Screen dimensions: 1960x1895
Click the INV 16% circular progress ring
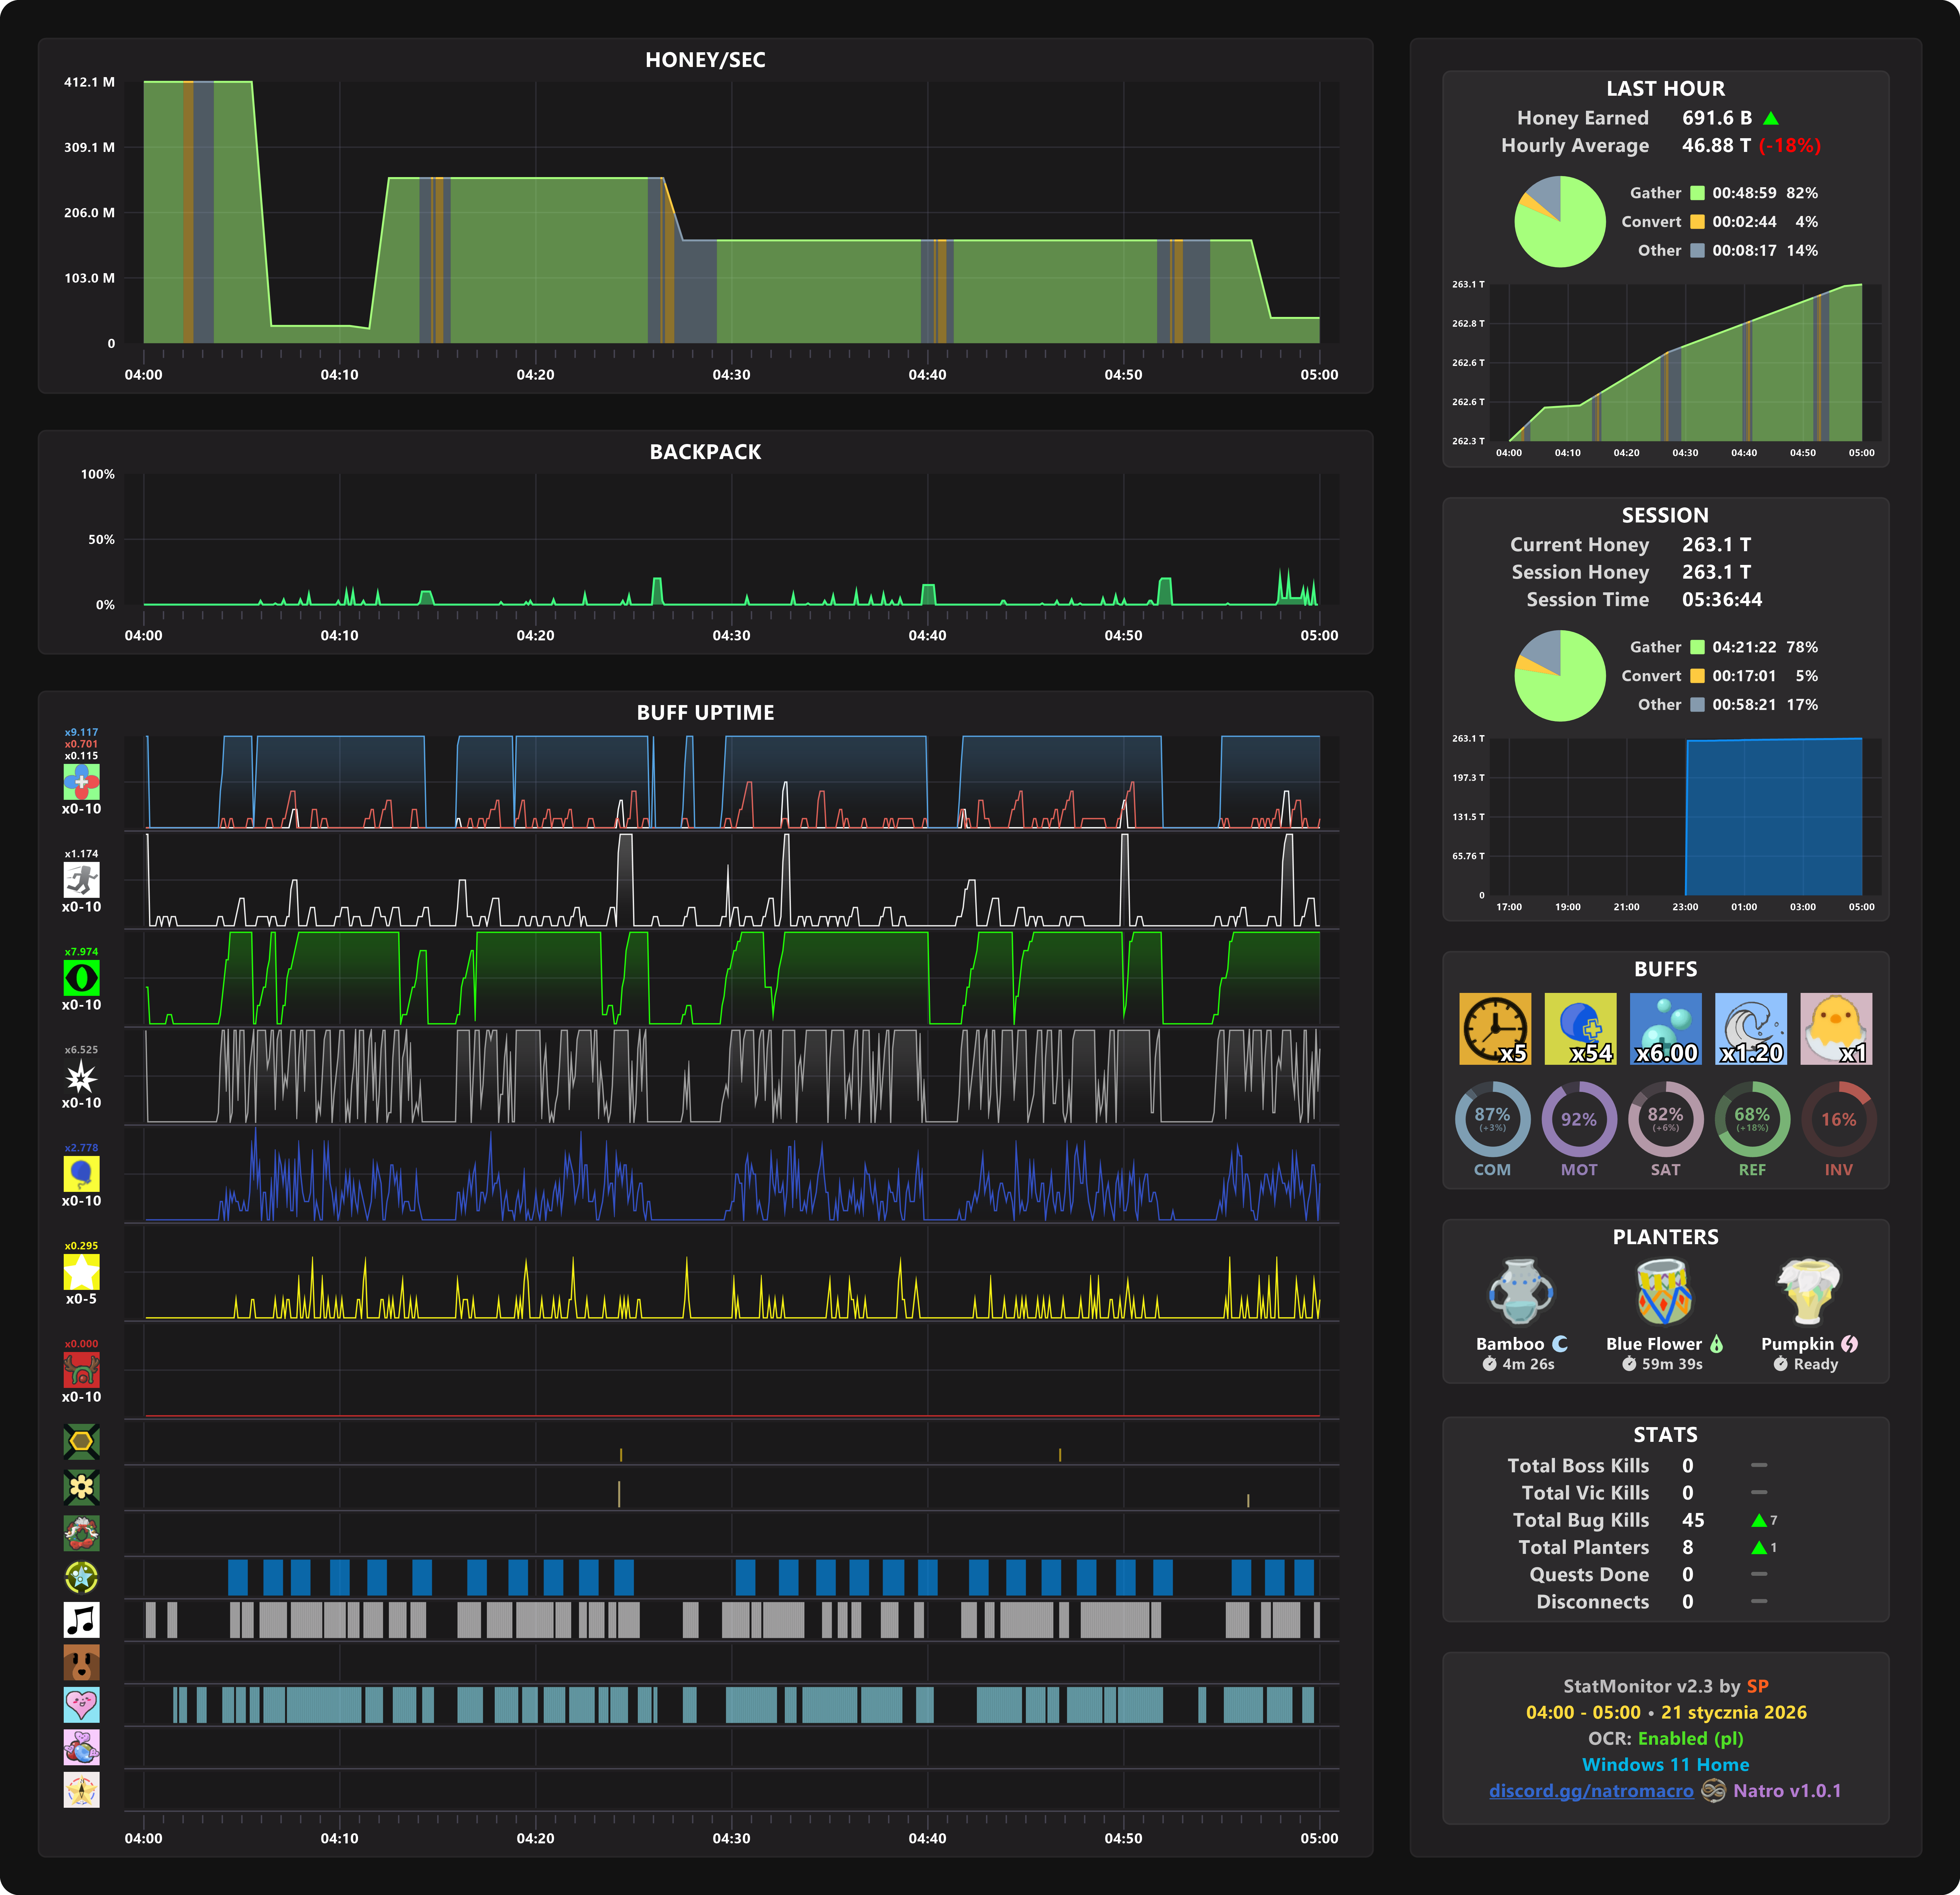(x=1838, y=1120)
